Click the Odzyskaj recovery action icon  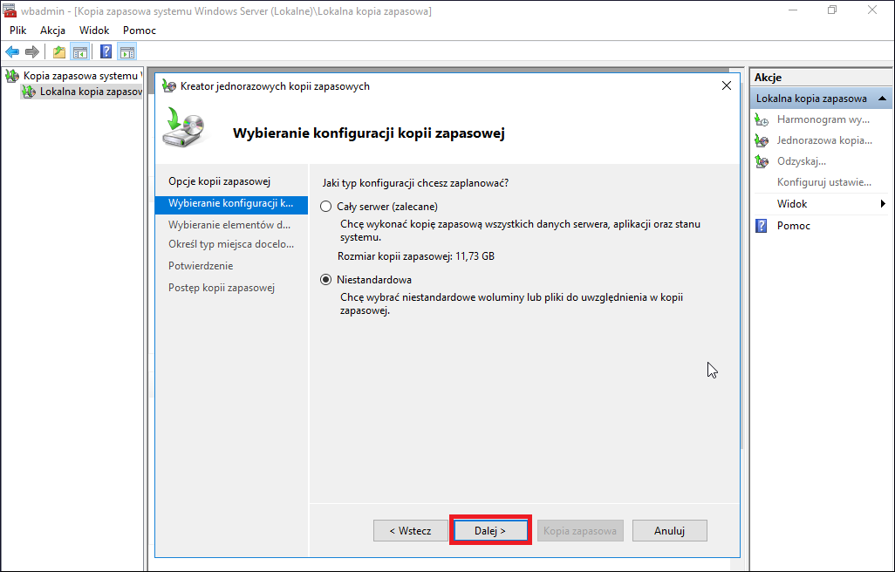click(762, 161)
